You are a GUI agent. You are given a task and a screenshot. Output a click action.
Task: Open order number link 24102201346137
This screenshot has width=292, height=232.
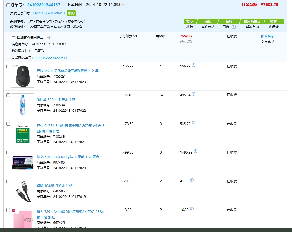click(43, 5)
